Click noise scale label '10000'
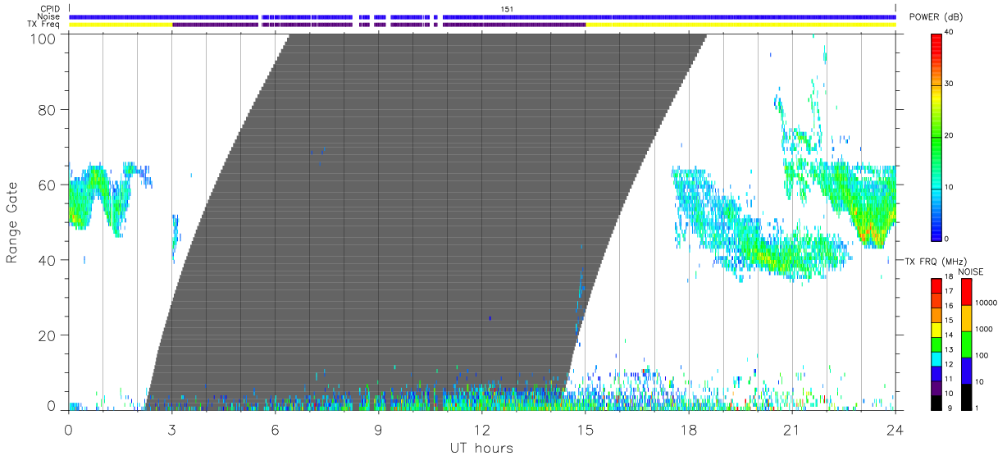This screenshot has height=465, width=1007. click(x=988, y=303)
